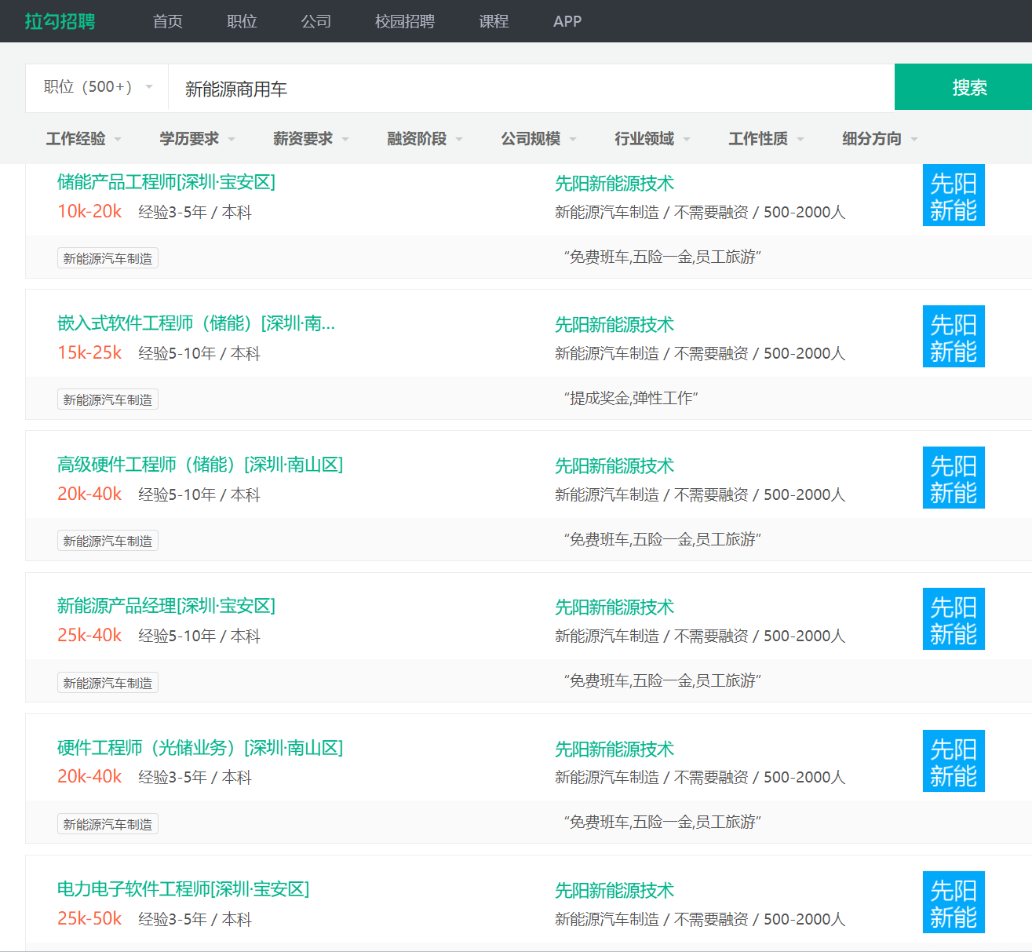Open the 嵌入式软件工程师（储能） job posting
Screen dimensions: 1032x952
click(196, 323)
